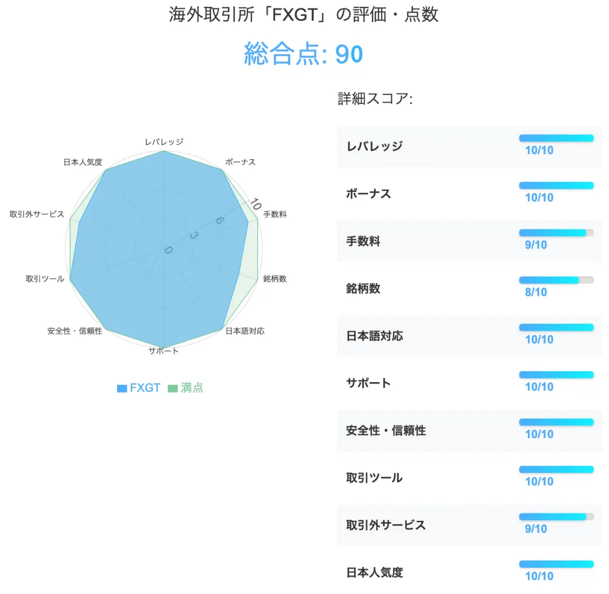Click the 日本語対応 score progress bar
609x594 pixels.
[x=556, y=328]
